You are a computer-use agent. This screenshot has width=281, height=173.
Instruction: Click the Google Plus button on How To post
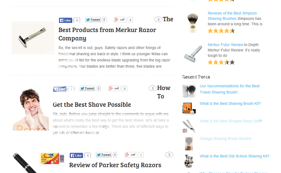(114, 88)
